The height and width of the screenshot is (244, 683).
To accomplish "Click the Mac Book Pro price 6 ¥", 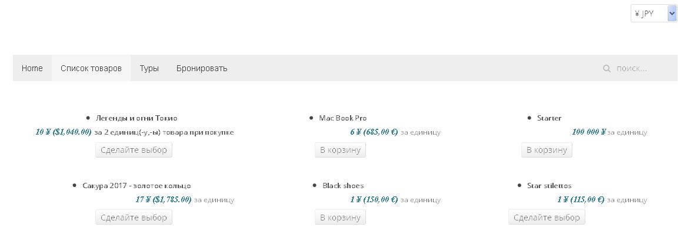I will 356,132.
